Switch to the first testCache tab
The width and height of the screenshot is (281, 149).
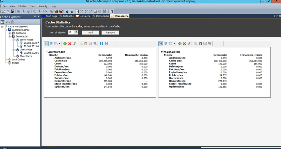(66, 16)
